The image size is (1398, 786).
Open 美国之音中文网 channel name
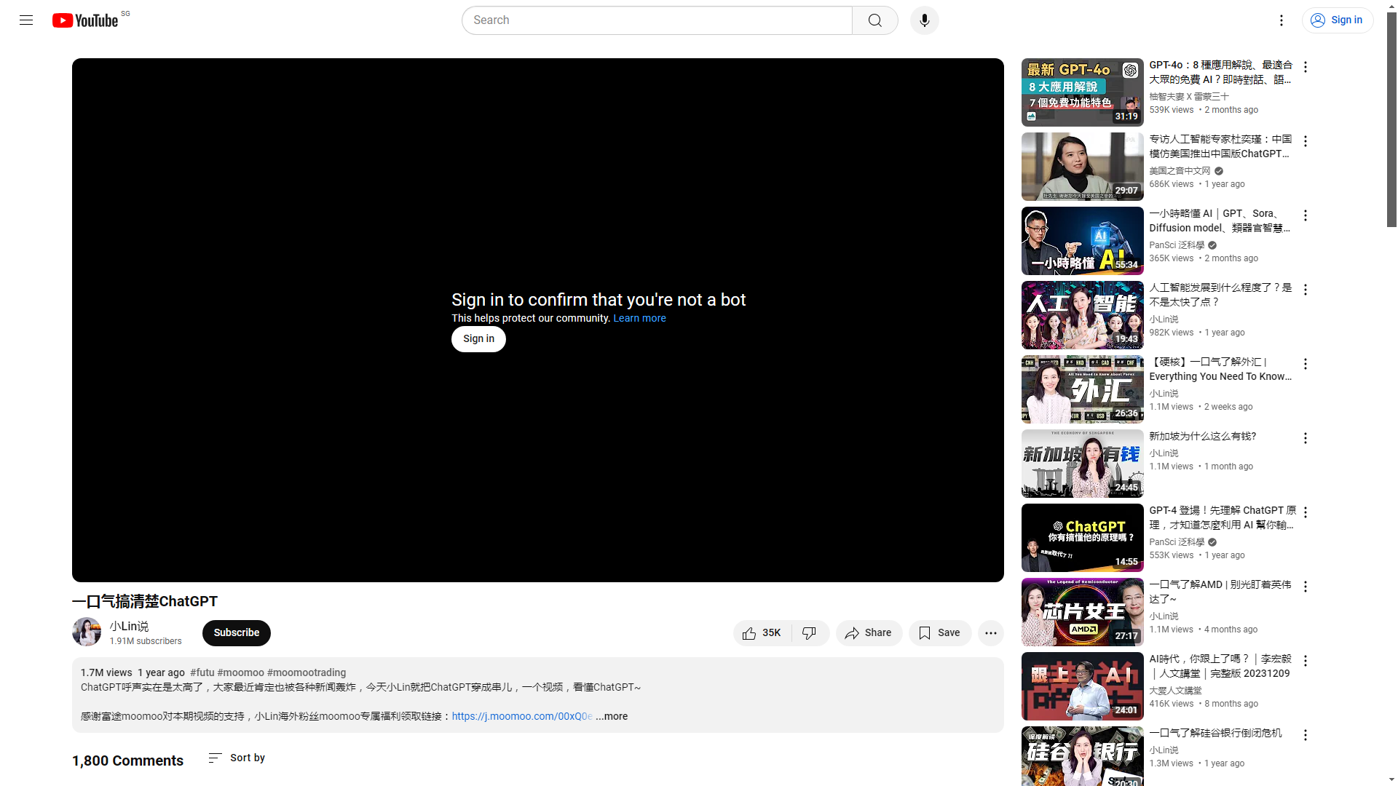[1180, 171]
